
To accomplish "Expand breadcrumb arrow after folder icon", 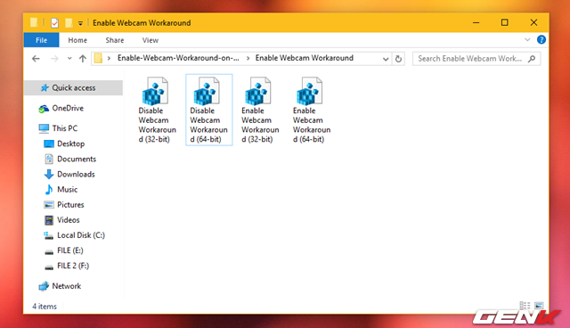I will point(109,59).
